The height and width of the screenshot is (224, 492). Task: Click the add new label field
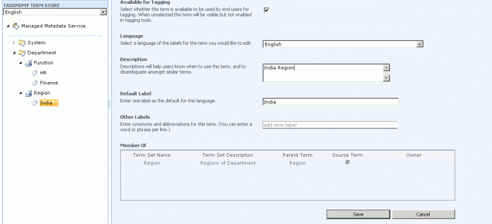point(330,125)
